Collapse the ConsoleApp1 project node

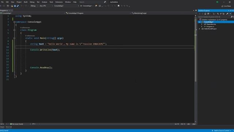pyautogui.click(x=200, y=22)
